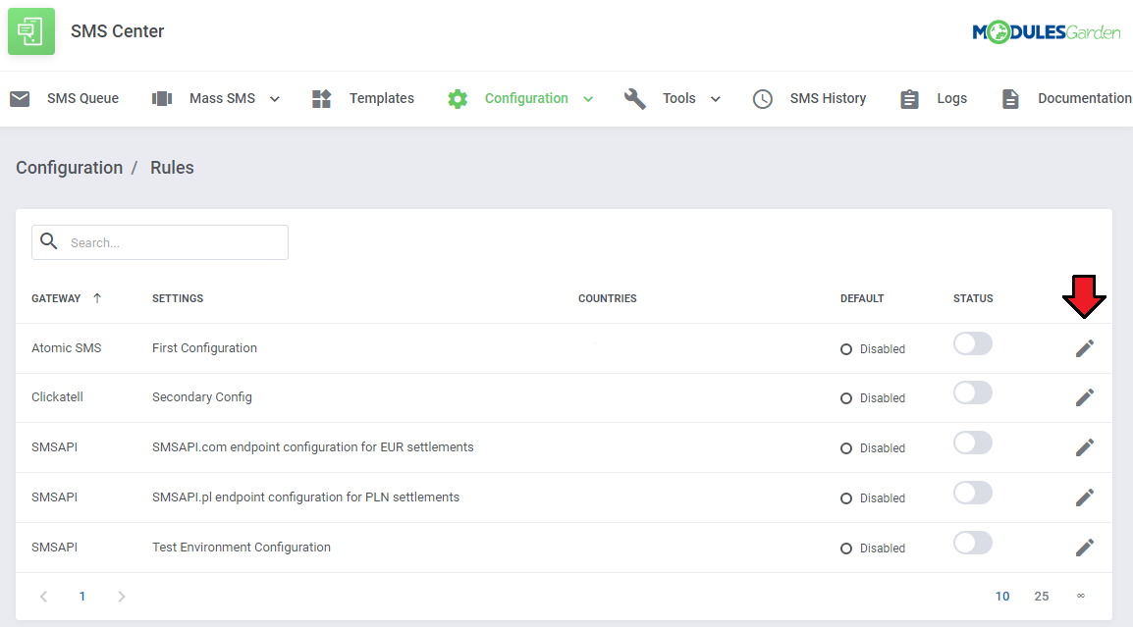Toggle status for Test Environment Configuration
Image resolution: width=1133 pixels, height=627 pixels.
[973, 543]
